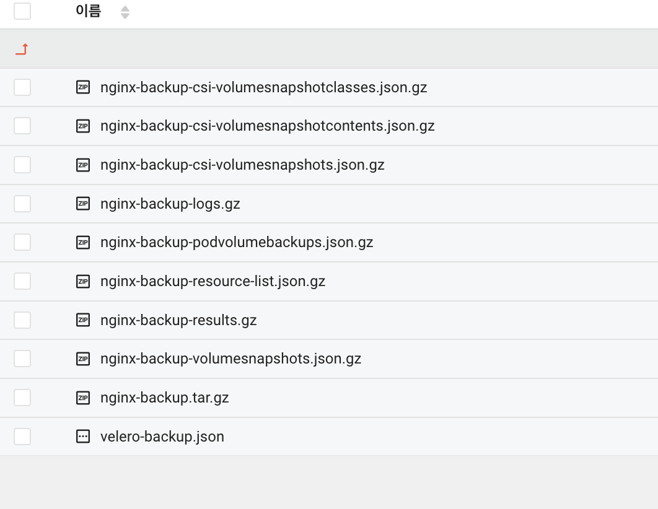Open nginx-backup-podvolumebackups.json.gz file name
This screenshot has height=509, width=658.
237,243
